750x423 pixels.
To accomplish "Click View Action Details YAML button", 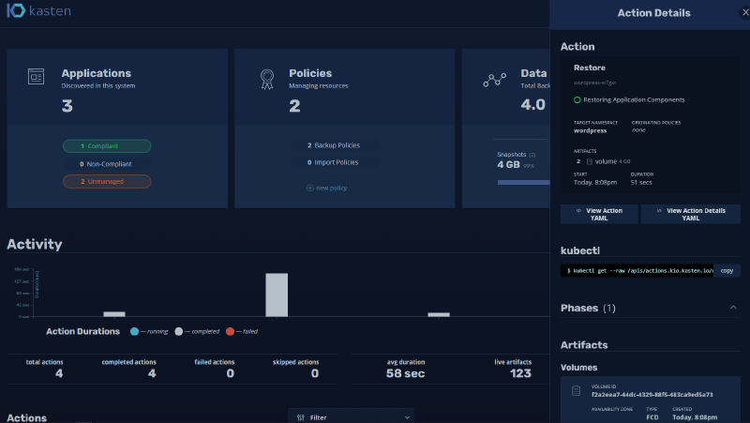I will 691,214.
